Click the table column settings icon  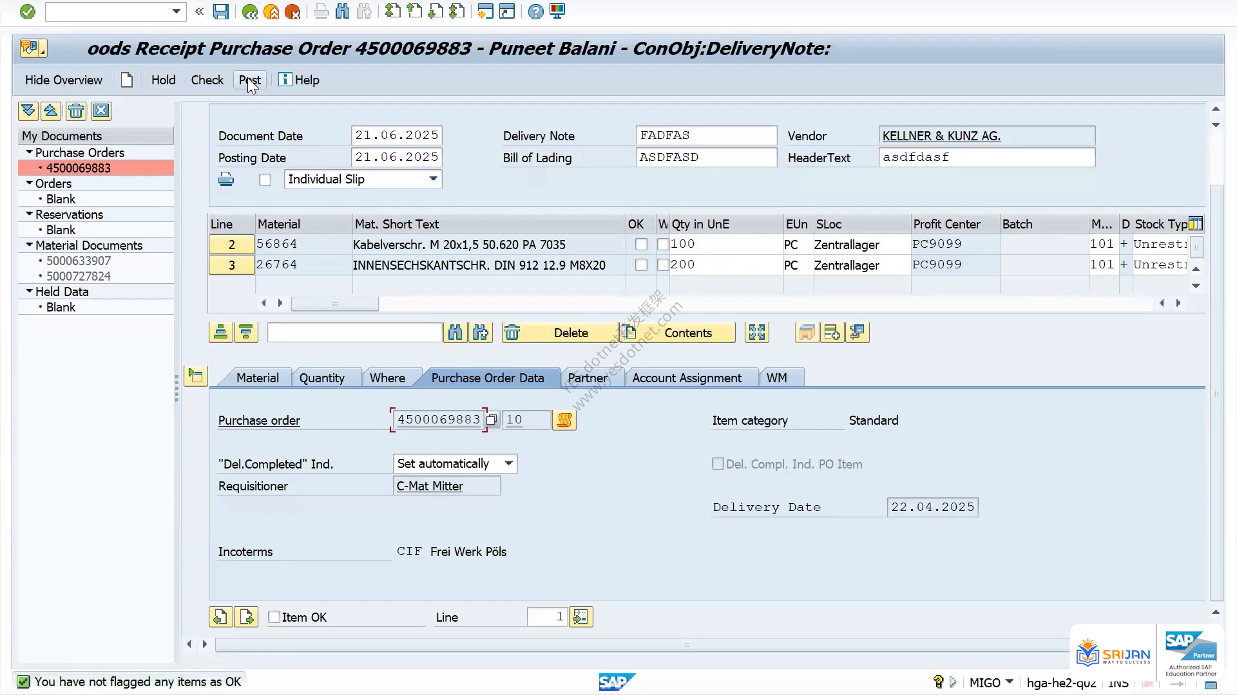(x=1196, y=224)
